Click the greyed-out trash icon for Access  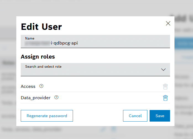coord(165,86)
